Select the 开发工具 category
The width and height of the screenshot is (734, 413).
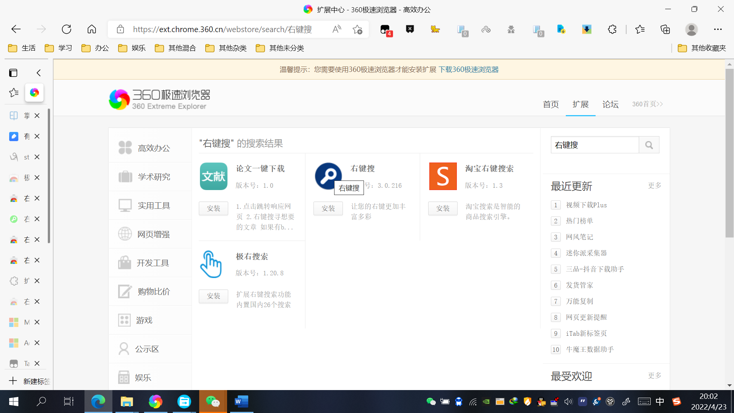tap(150, 263)
